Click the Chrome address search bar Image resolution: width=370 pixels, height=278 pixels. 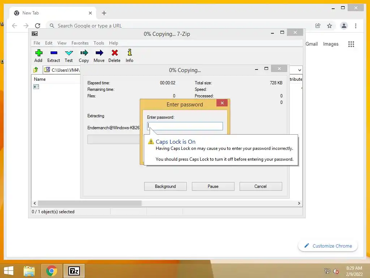point(179,26)
